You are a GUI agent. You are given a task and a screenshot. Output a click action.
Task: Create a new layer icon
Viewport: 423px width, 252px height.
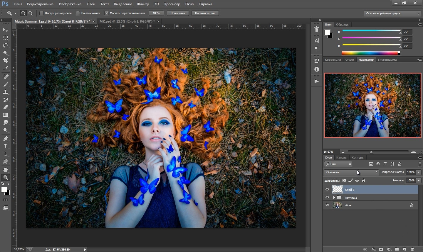[405, 249]
